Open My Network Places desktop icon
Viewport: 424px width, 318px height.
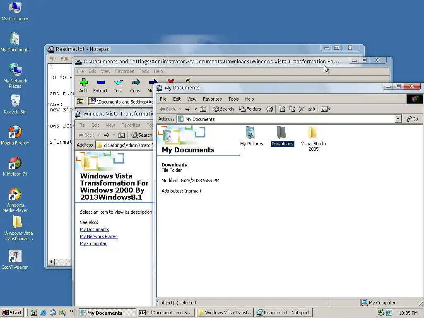[15, 76]
